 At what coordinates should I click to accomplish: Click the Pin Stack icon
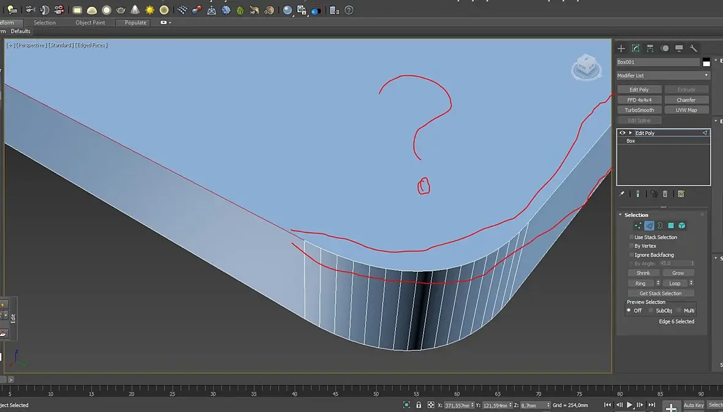point(622,194)
